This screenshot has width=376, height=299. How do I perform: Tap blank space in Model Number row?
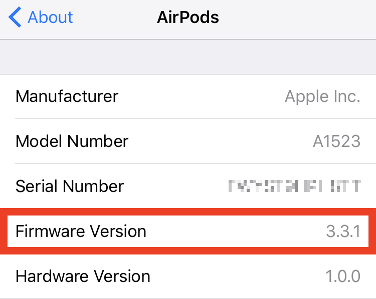[x=221, y=141]
